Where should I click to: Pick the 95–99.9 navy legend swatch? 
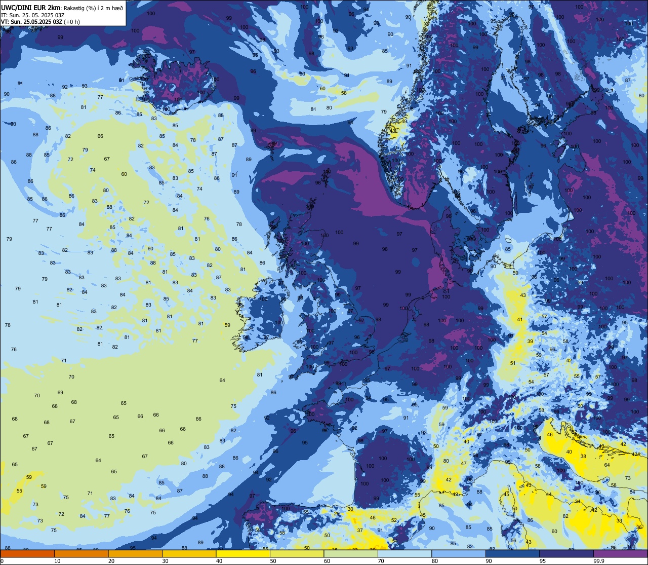pyautogui.click(x=566, y=553)
